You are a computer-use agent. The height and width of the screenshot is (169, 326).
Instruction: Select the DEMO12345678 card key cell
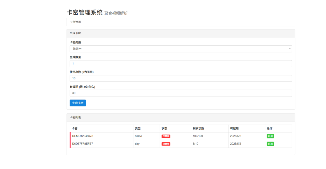[83, 136]
